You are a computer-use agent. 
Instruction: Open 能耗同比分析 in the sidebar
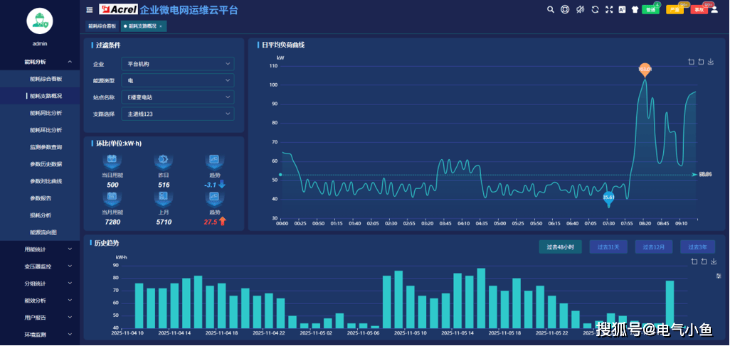[x=40, y=113]
